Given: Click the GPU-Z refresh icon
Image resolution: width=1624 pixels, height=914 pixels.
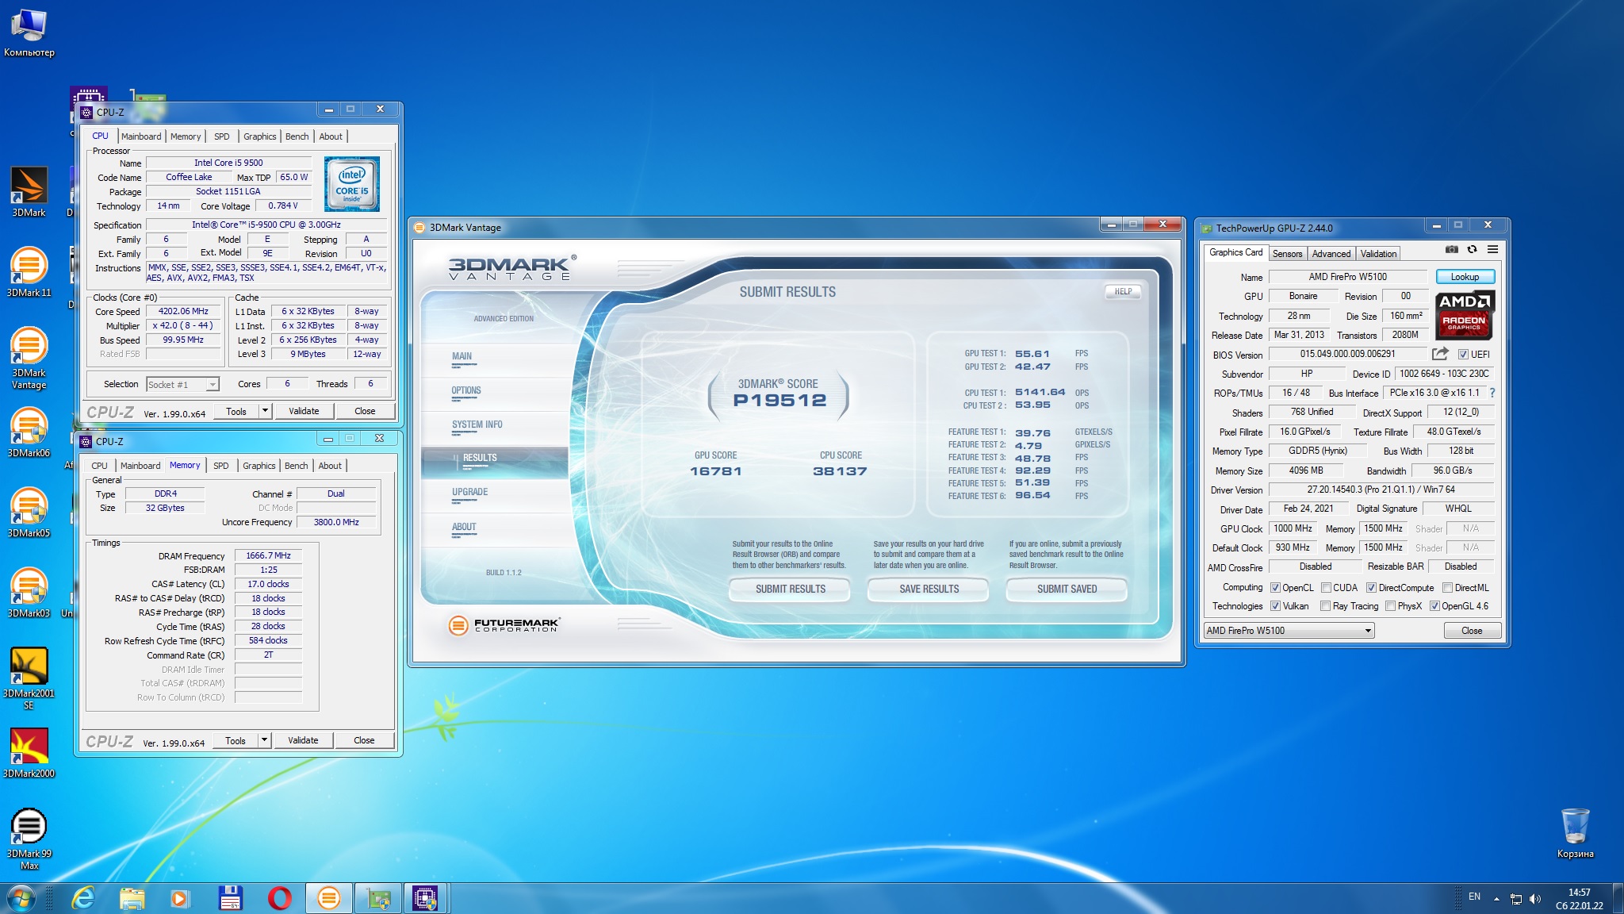Looking at the screenshot, I should tap(1472, 249).
